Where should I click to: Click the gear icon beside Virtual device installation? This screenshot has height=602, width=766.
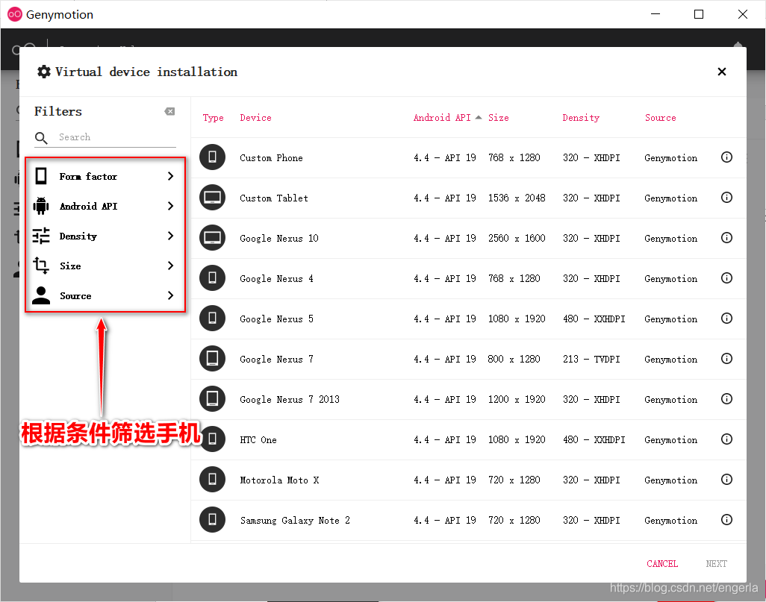pos(44,72)
